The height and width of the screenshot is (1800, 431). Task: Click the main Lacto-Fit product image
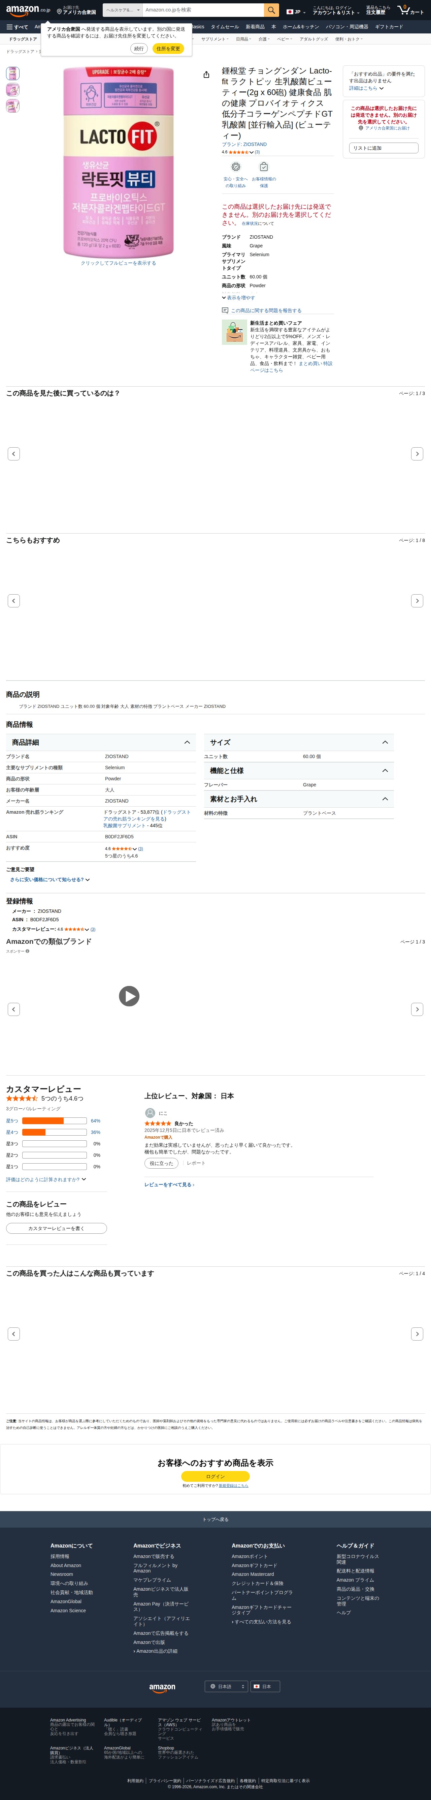tap(118, 162)
